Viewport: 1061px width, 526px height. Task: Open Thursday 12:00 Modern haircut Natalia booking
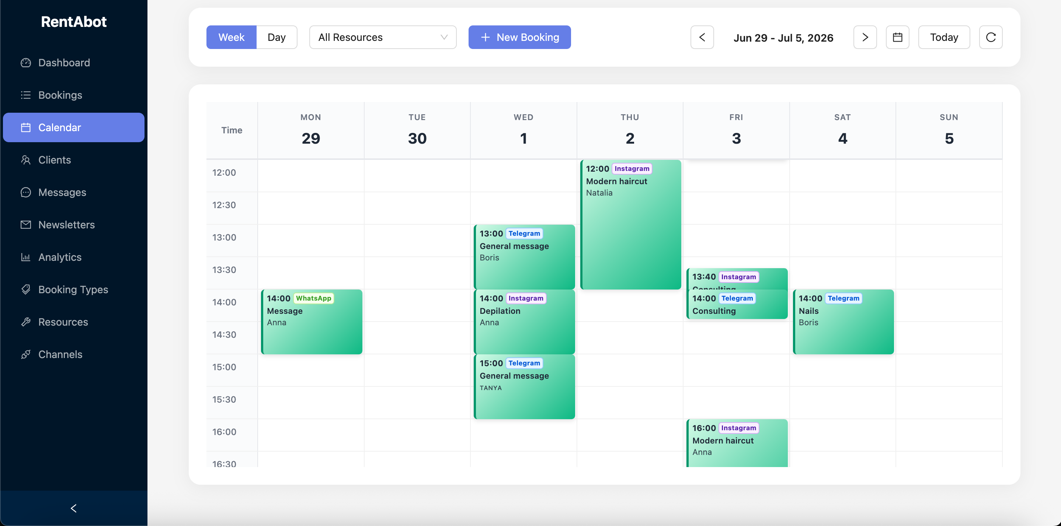click(630, 225)
